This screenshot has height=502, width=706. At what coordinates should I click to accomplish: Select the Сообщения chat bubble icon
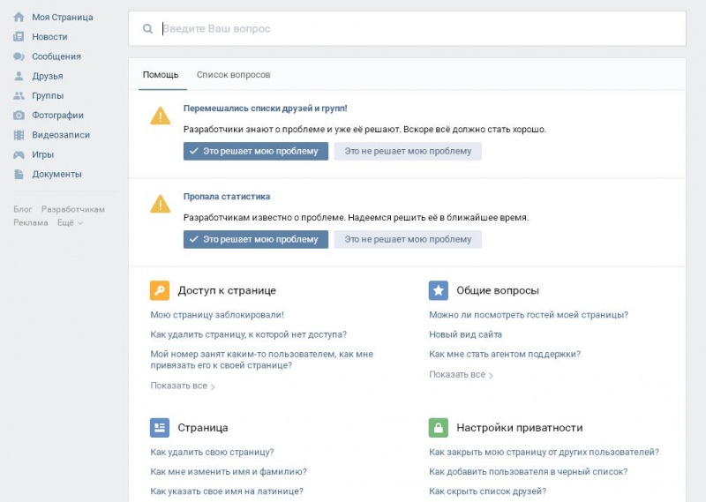click(x=19, y=56)
